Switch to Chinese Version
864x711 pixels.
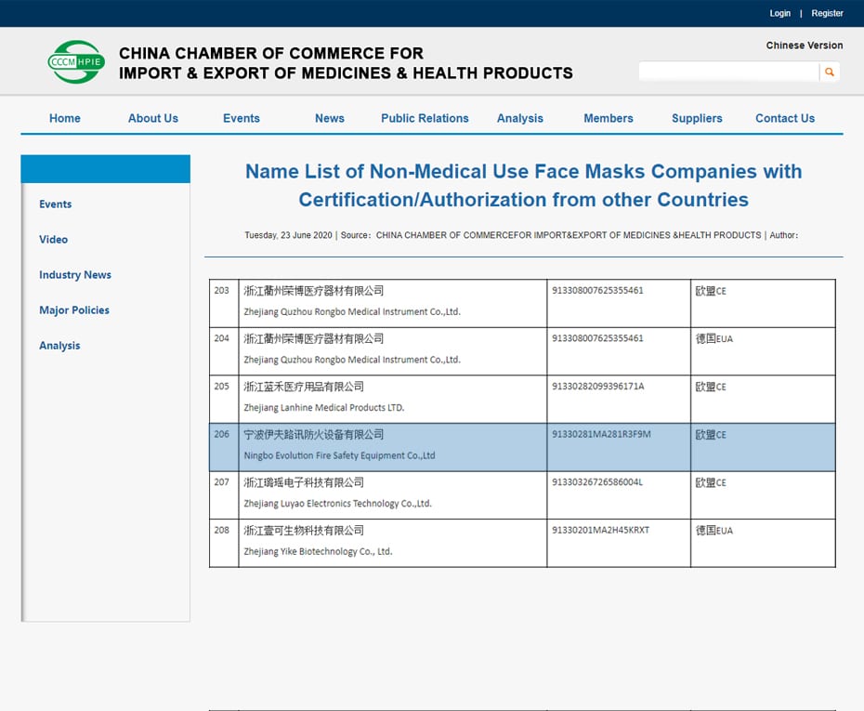click(805, 46)
